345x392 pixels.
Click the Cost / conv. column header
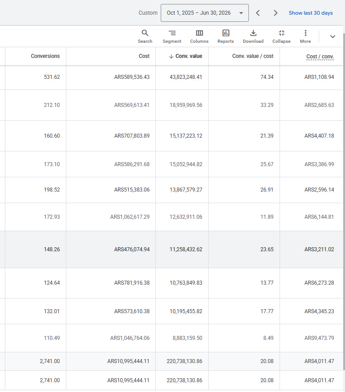[320, 57]
